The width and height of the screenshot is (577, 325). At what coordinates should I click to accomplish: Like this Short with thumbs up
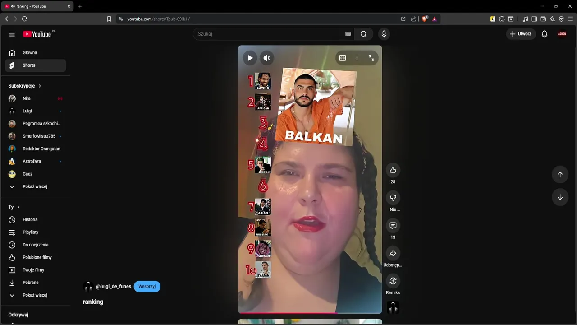click(x=393, y=170)
